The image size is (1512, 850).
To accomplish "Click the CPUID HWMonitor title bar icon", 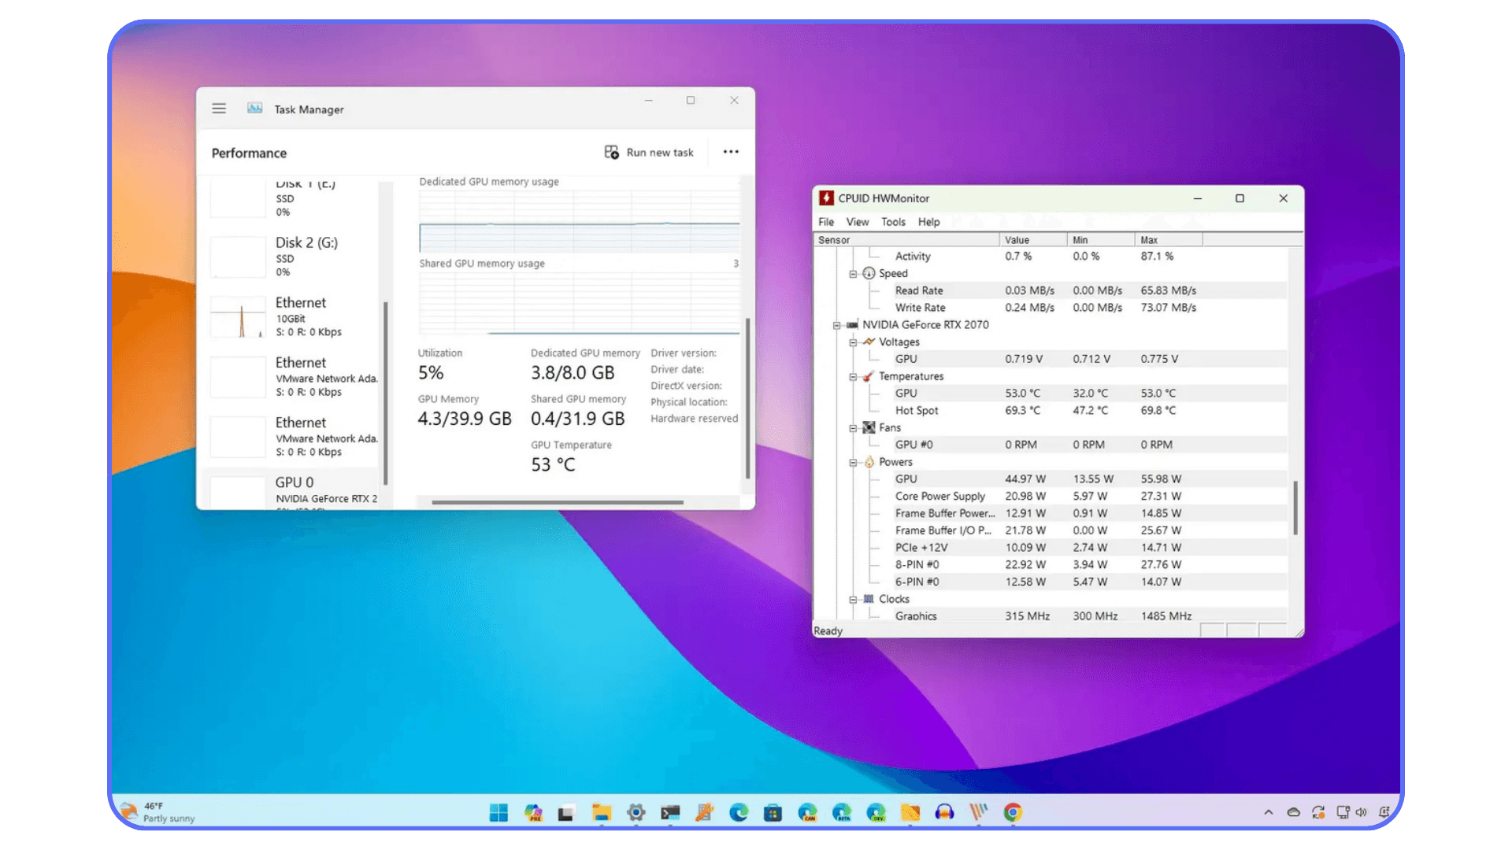I will tap(826, 198).
